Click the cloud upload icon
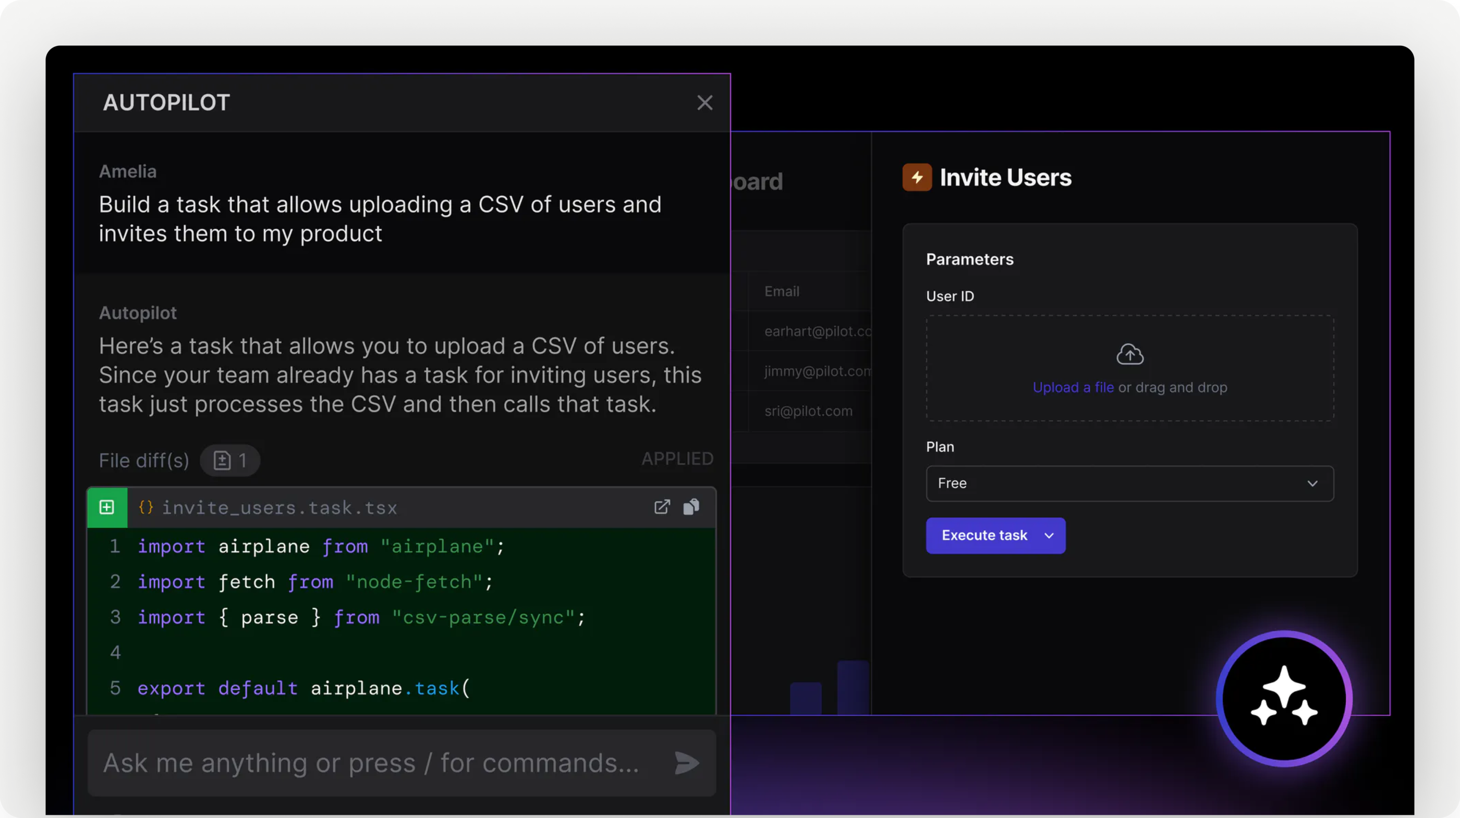The image size is (1460, 818). [x=1129, y=354]
